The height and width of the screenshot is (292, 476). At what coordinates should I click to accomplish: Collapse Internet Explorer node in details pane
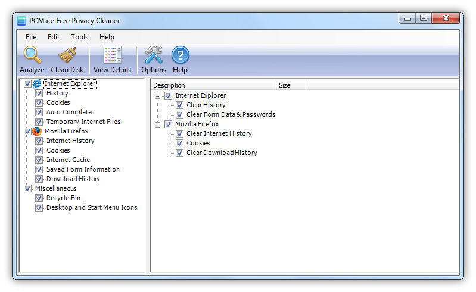tap(158, 95)
